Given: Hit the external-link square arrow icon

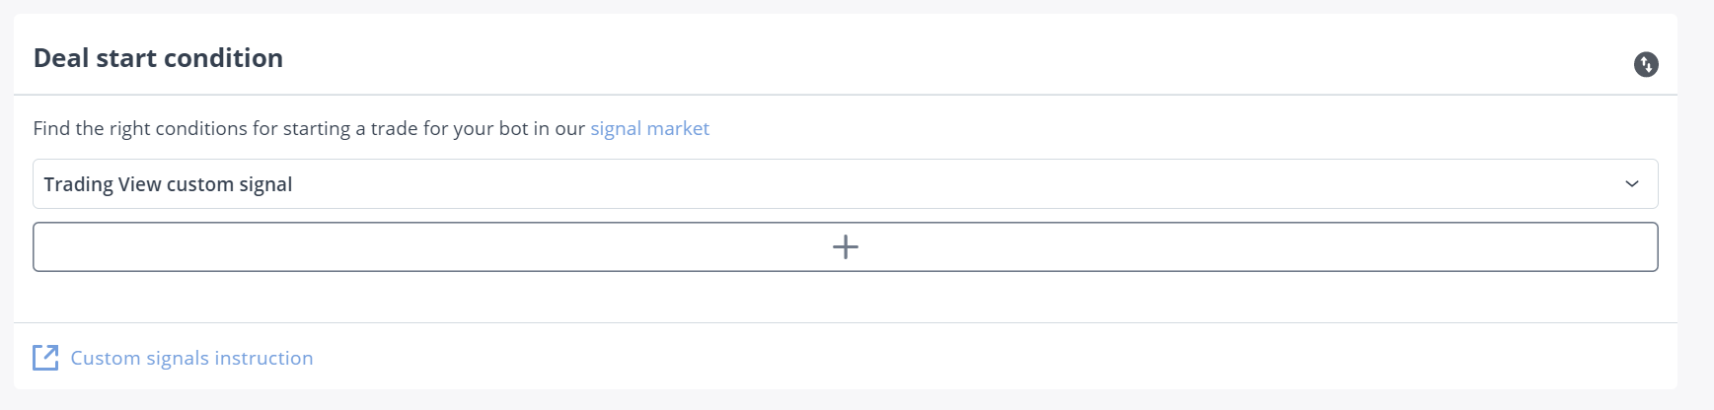Looking at the screenshot, I should 45,358.
